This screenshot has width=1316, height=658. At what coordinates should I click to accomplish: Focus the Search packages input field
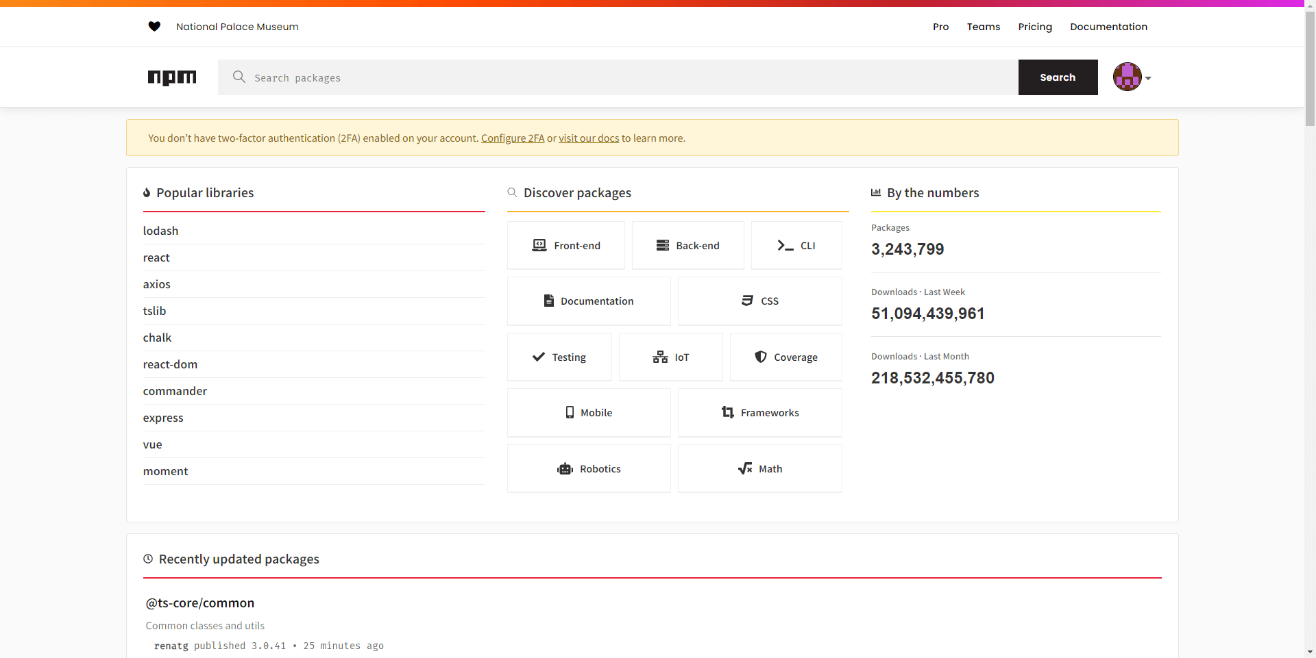[618, 77]
